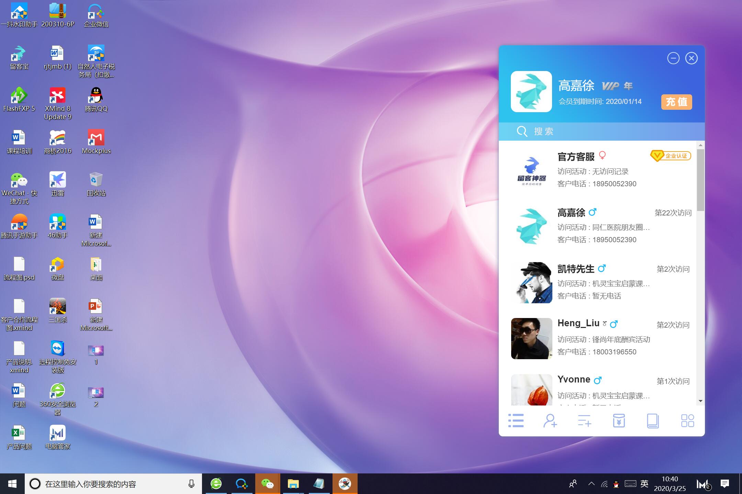Select the 迅雷 desktop icon
This screenshot has height=494, width=742.
click(58, 184)
